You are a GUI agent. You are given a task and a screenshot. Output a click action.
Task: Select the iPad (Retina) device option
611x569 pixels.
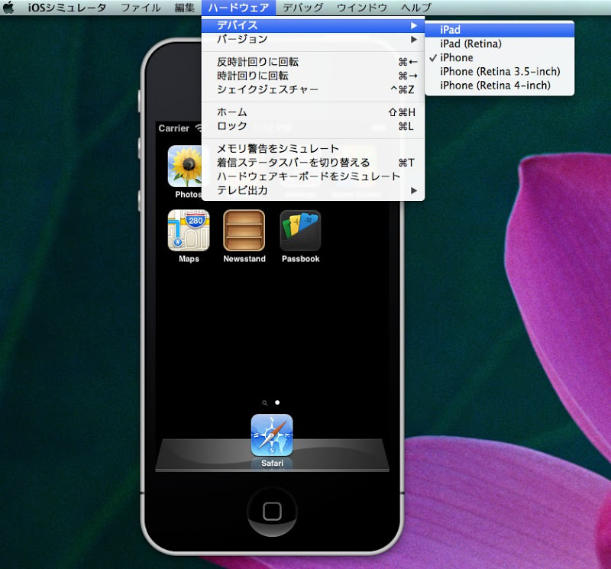[x=499, y=44]
